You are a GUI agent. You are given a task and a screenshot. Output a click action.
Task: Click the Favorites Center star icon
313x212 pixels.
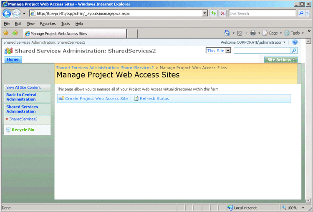(6, 32)
